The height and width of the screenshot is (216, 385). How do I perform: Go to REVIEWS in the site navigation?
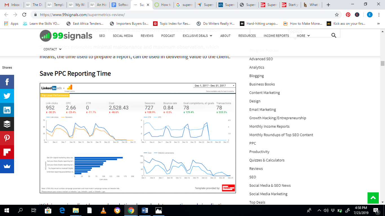point(147,36)
